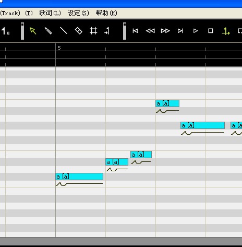The width and height of the screenshot is (242, 247).
Task: Select the pencil draw tool
Action: pyautogui.click(x=48, y=31)
